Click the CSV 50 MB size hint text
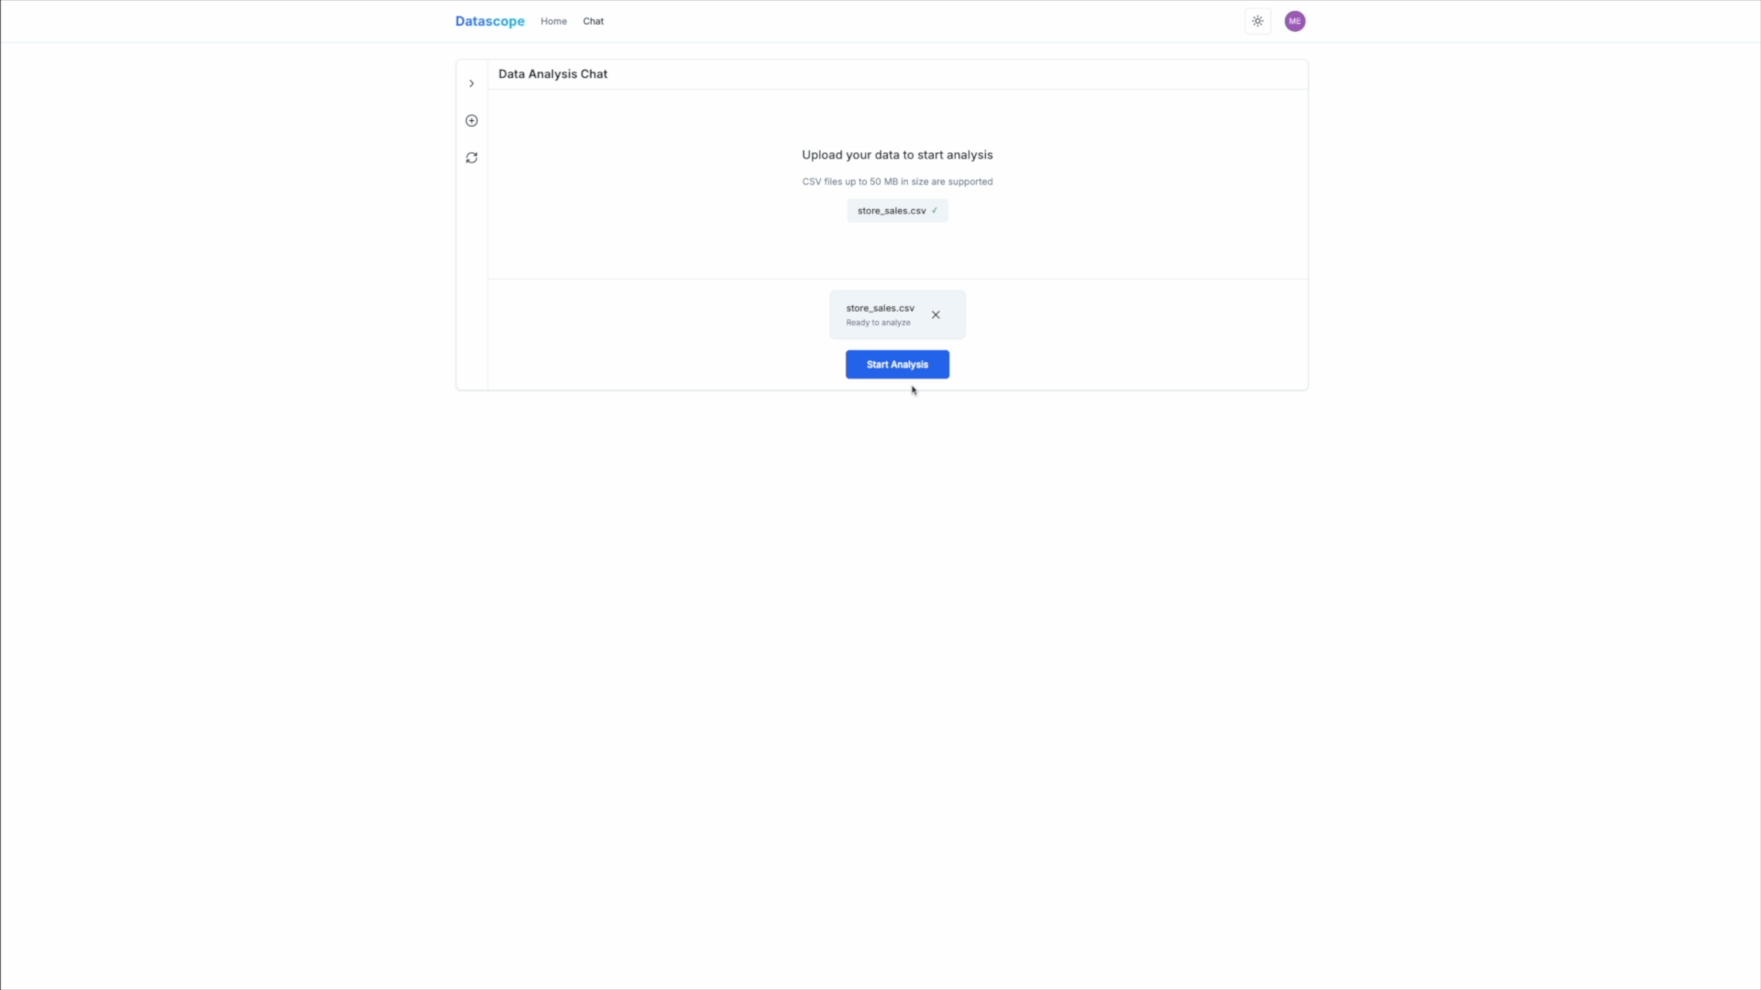 point(897,181)
